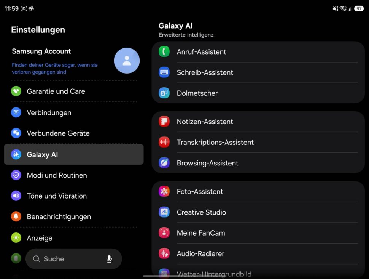Open Foto-Assistent
This screenshot has height=279, width=369.
[258, 191]
